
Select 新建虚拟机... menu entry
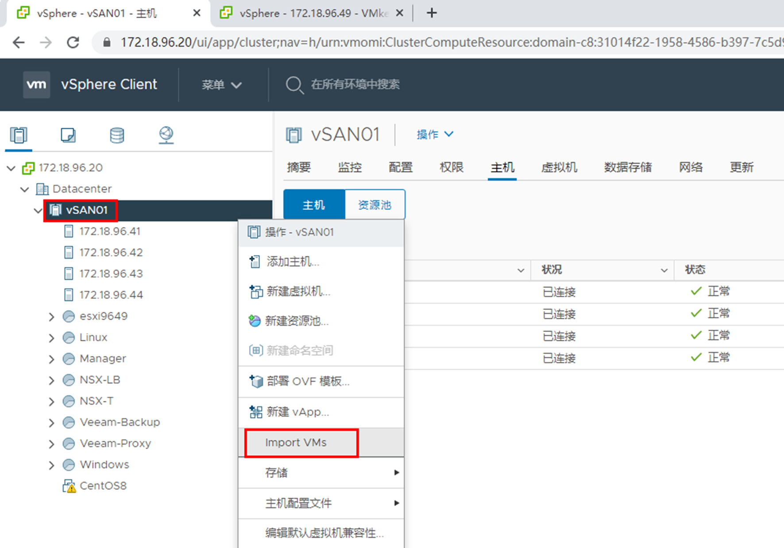tap(321, 291)
